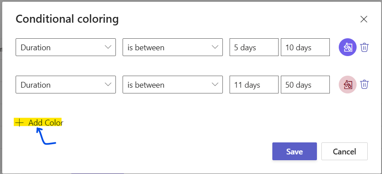This screenshot has height=174, width=382.
Task: Cancel the conditional coloring changes
Action: pos(345,151)
